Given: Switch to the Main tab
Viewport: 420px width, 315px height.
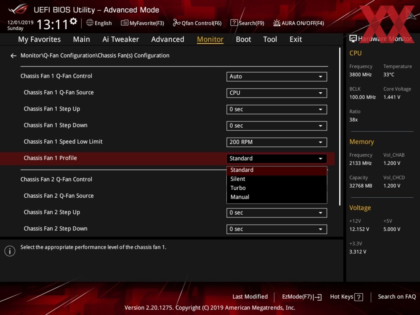Looking at the screenshot, I should coord(82,40).
